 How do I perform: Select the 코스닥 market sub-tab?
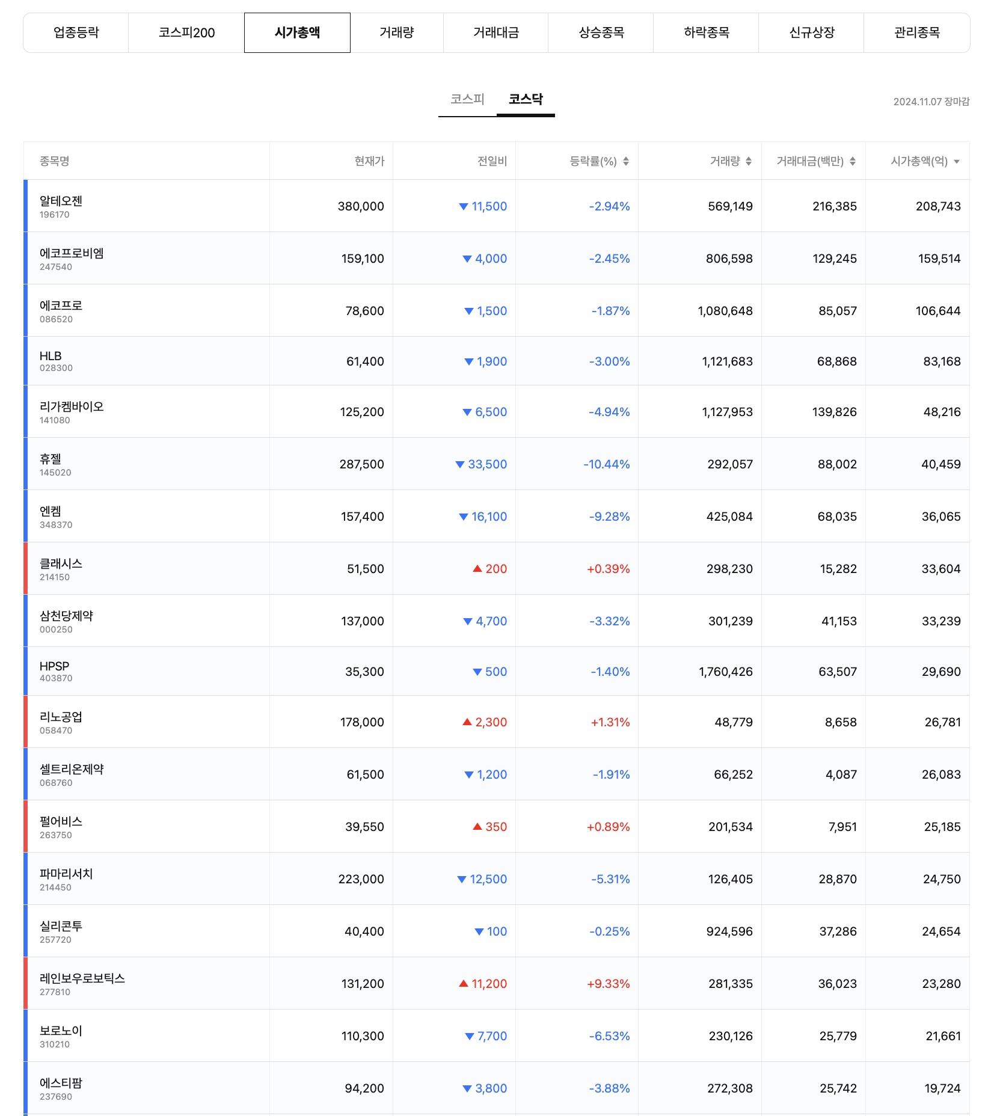pos(526,99)
